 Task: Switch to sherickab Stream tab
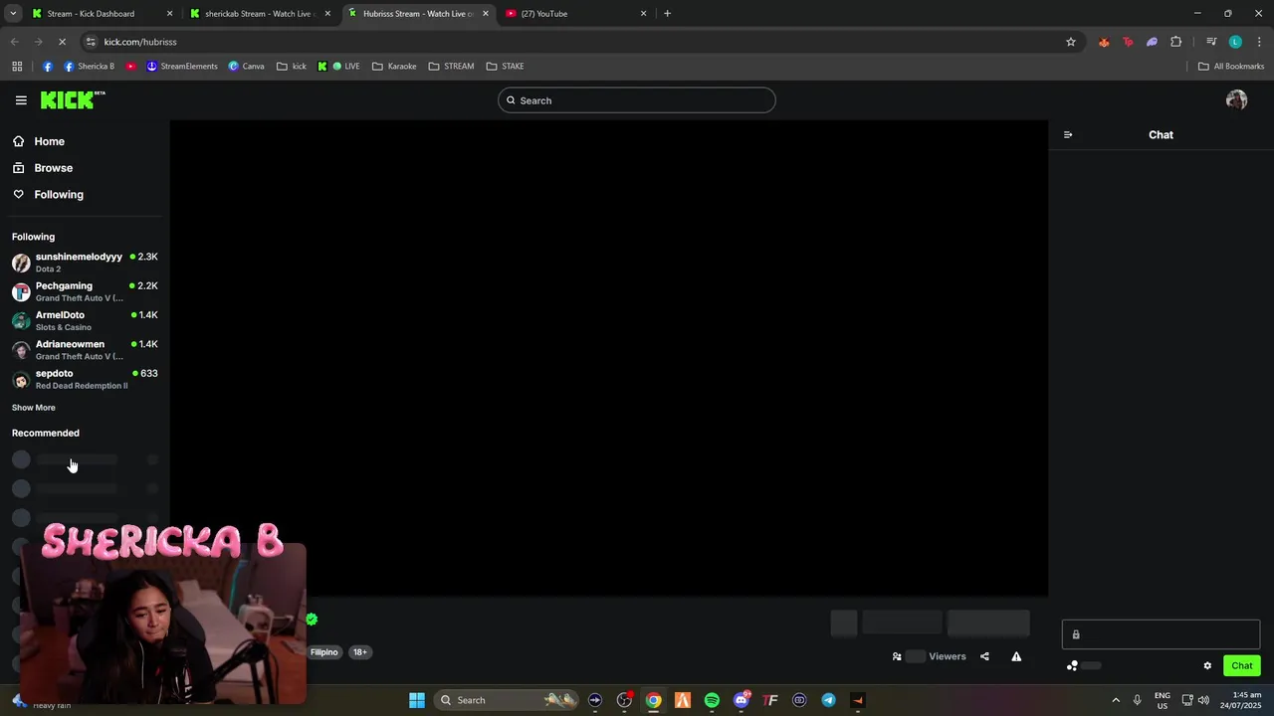tap(261, 14)
